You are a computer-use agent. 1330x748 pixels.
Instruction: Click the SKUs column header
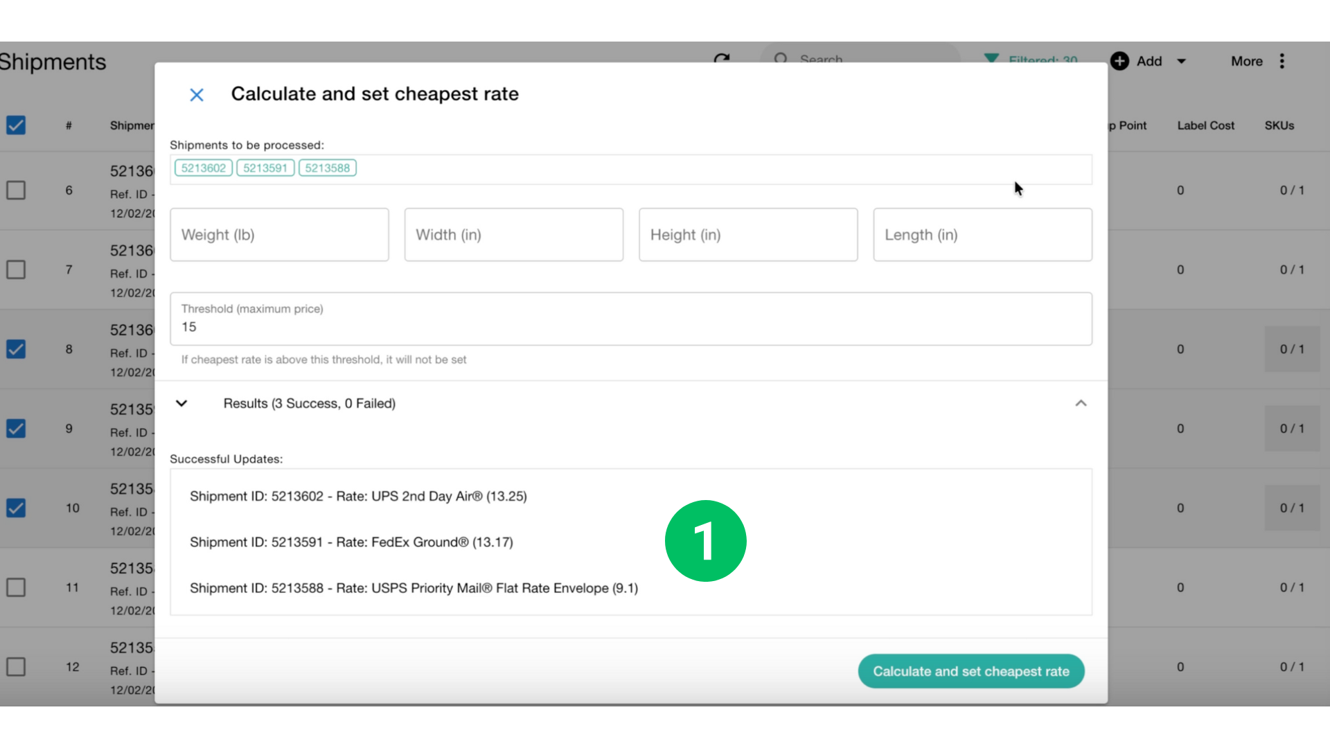click(1279, 125)
